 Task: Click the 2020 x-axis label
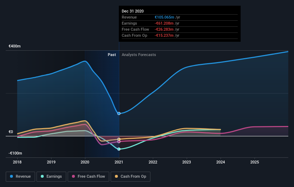tap(85, 162)
